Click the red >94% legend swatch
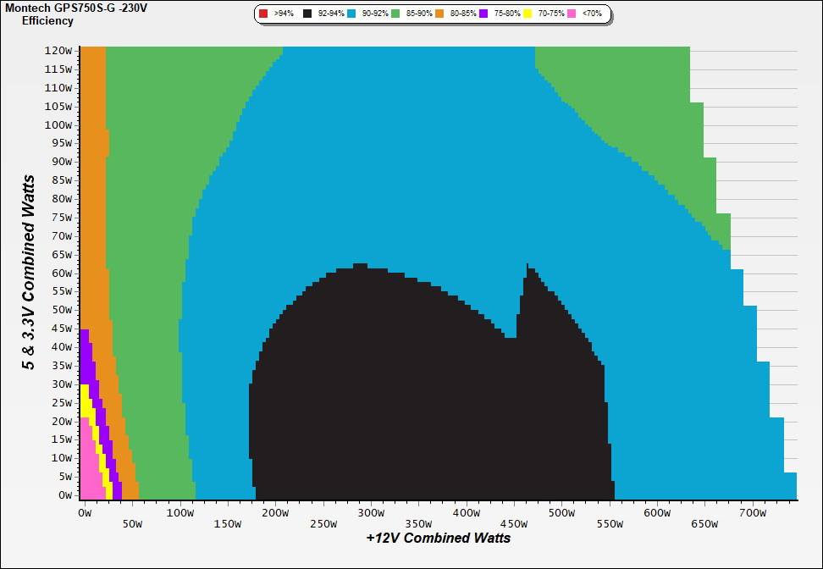 pyautogui.click(x=263, y=14)
